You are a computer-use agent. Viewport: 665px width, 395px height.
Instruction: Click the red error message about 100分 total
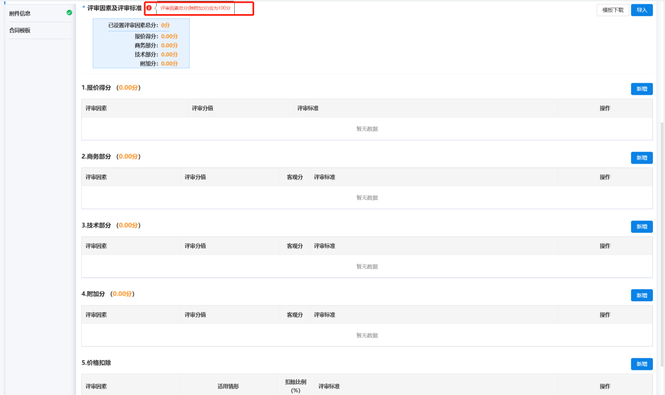[195, 8]
